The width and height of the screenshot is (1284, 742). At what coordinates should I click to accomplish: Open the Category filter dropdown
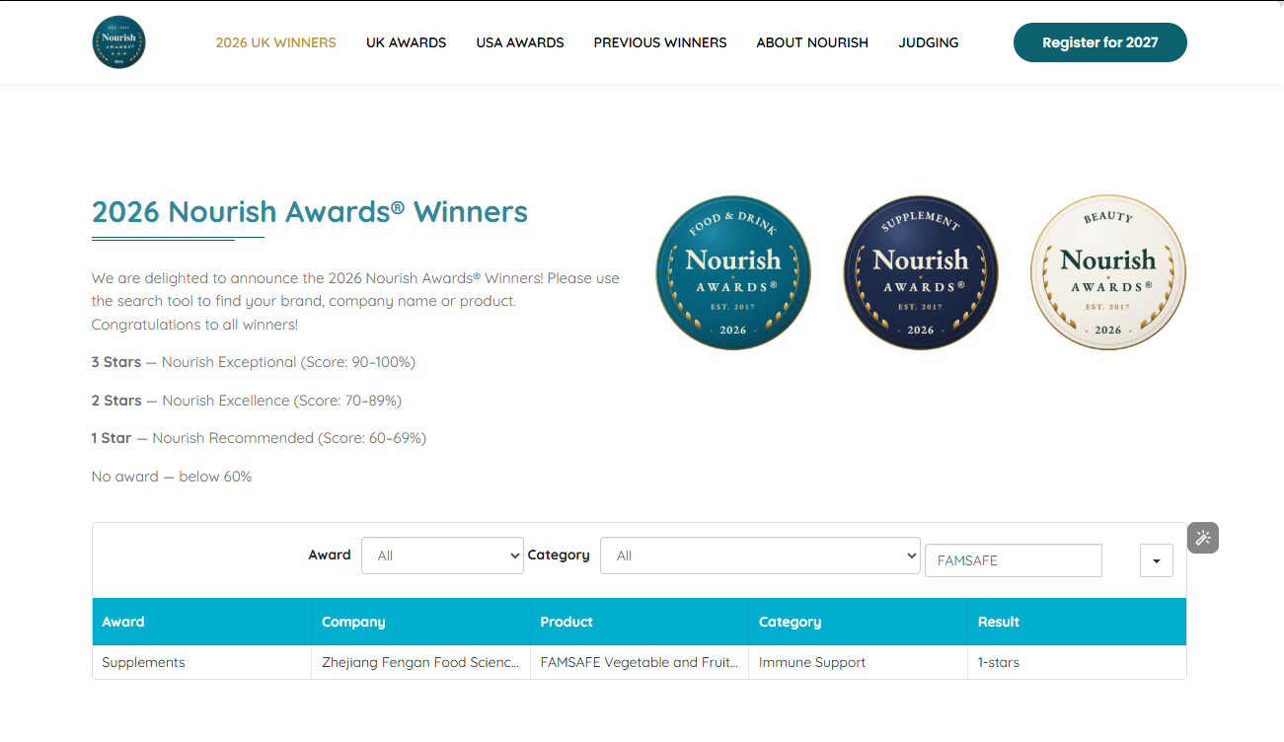(760, 556)
